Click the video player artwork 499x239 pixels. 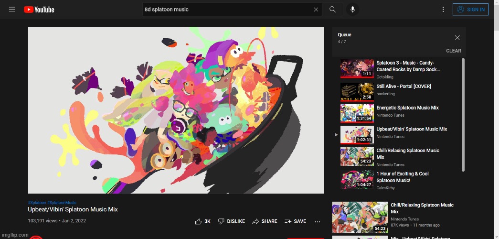[176, 110]
